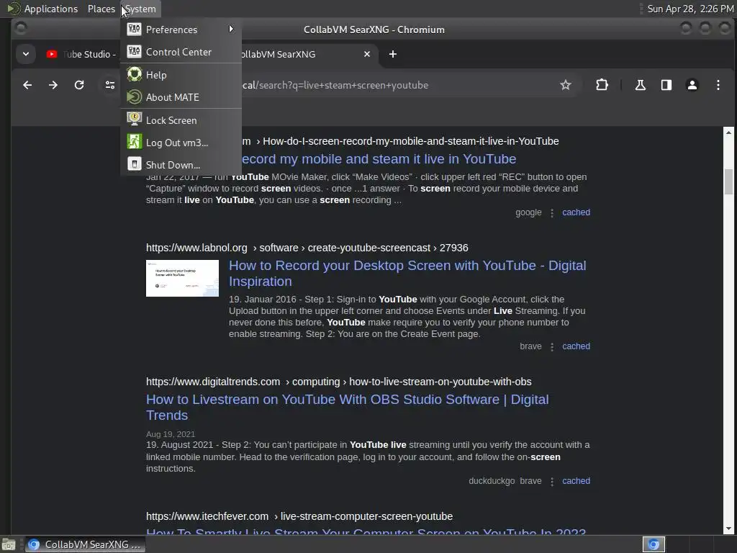Open Chromium three-dot menu
Image resolution: width=737 pixels, height=553 pixels.
[718, 85]
